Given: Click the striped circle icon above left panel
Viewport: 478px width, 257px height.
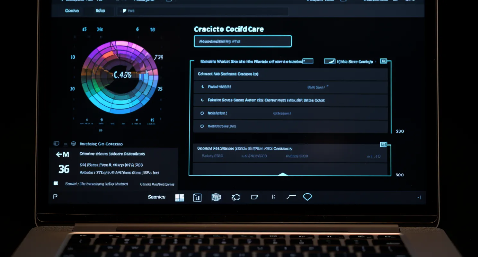Looking at the screenshot, I should pos(74,144).
